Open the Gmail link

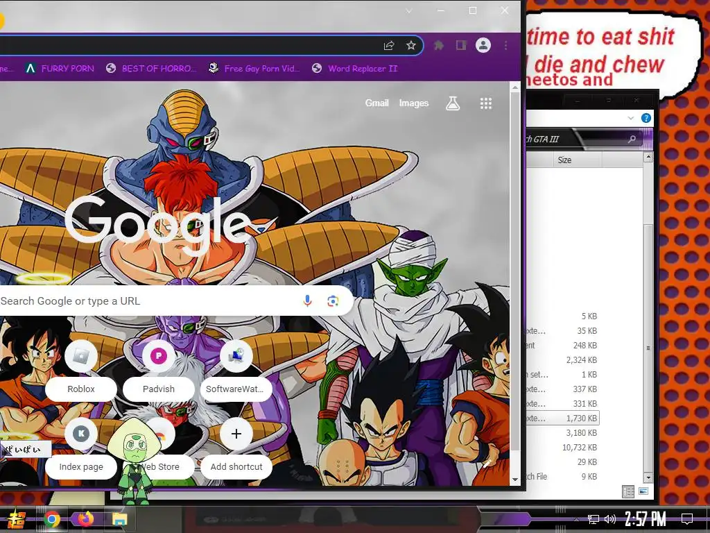coord(376,103)
